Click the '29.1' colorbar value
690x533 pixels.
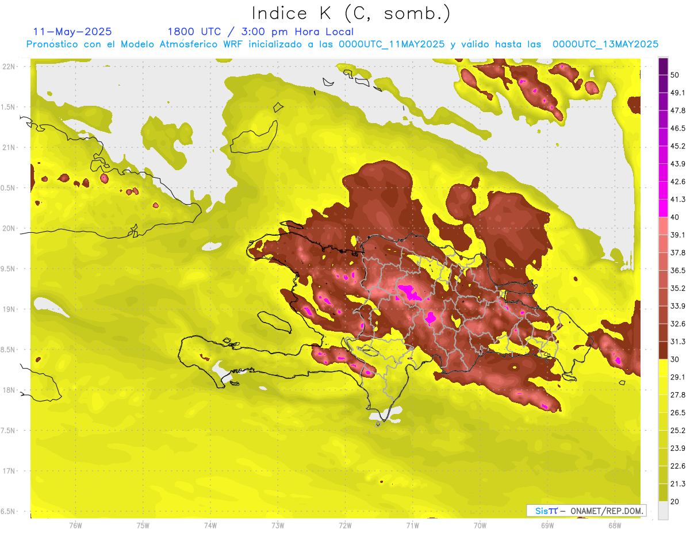point(678,377)
